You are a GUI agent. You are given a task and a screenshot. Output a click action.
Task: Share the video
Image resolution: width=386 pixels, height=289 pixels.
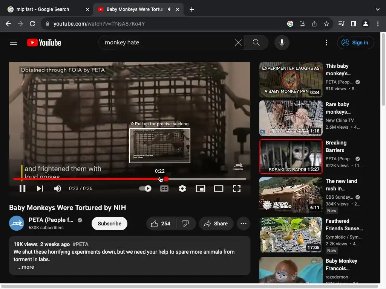coord(216,224)
